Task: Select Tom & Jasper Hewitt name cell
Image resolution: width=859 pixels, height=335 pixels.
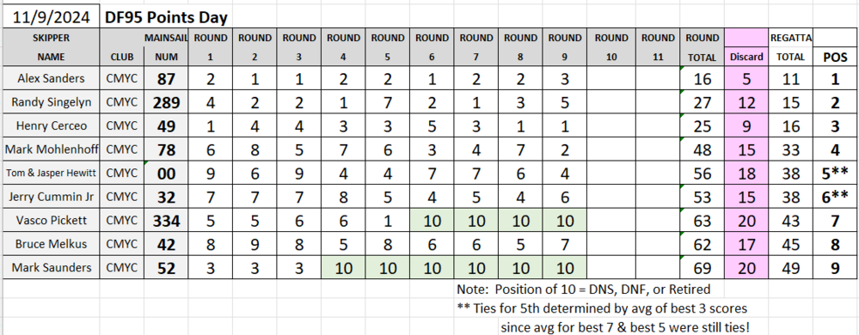Action: [51, 174]
